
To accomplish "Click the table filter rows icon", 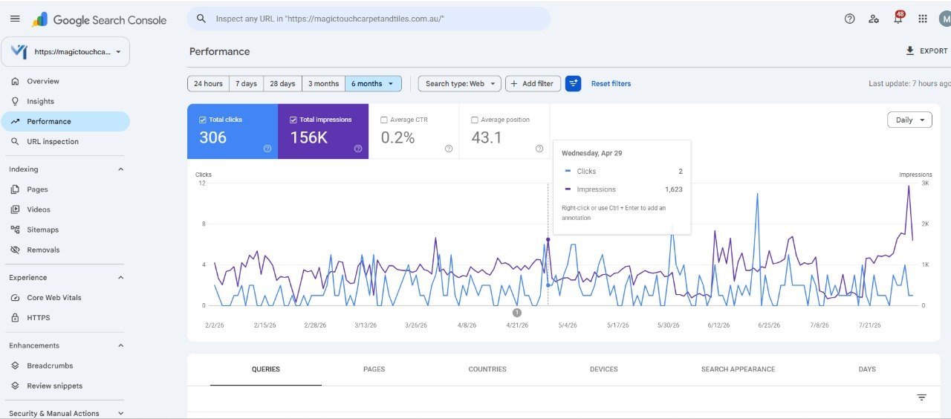I will (921, 397).
